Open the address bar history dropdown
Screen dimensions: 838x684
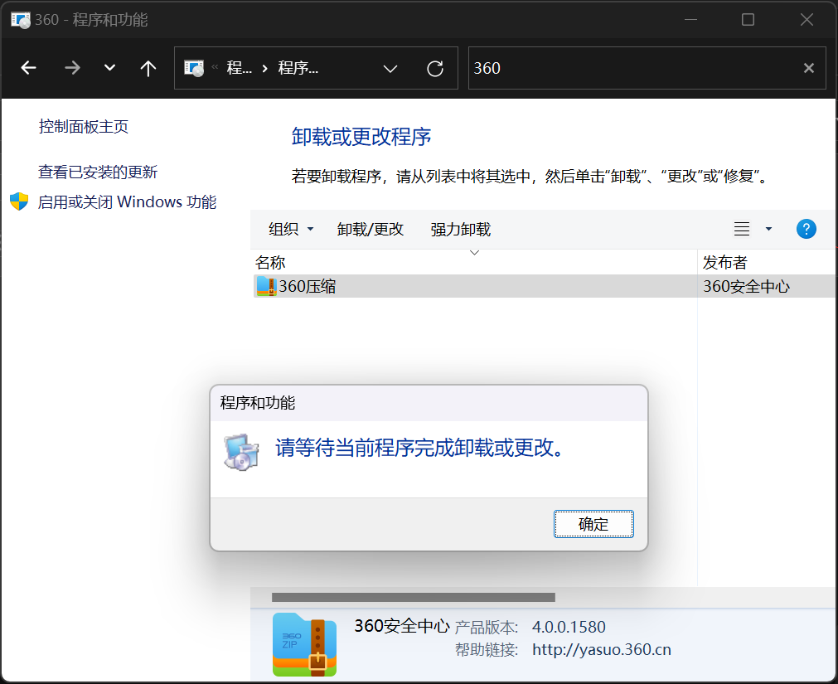coord(390,68)
